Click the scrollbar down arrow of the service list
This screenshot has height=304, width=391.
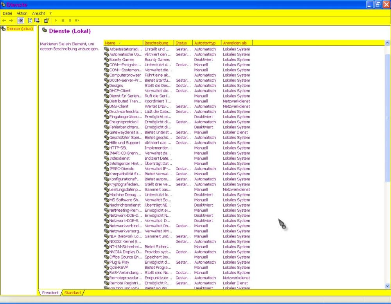tap(387, 286)
